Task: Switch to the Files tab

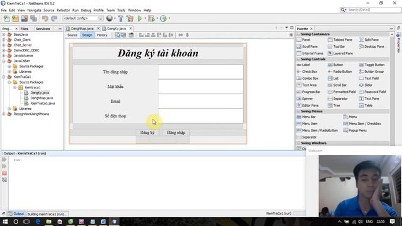Action: [x=24, y=29]
